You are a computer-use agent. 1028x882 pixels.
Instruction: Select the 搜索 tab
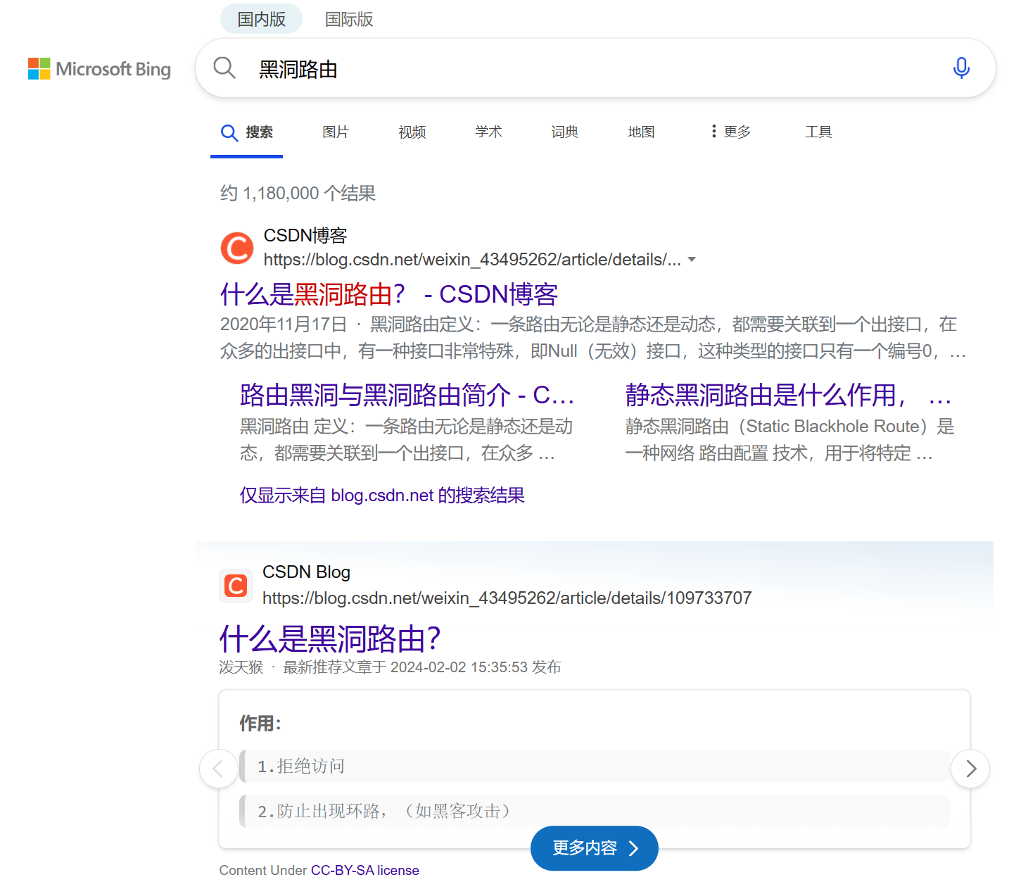pos(247,132)
